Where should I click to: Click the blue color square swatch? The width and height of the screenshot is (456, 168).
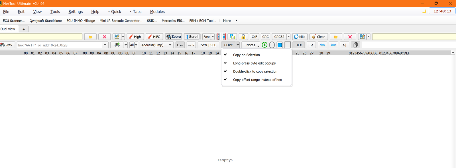[x=280, y=45]
